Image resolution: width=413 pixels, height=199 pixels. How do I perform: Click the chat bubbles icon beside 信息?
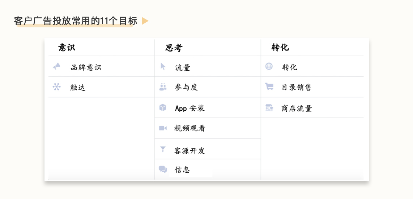pos(163,169)
